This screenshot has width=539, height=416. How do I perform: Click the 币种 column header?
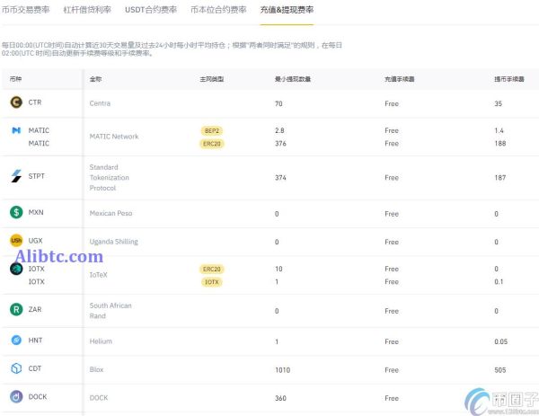click(x=15, y=79)
